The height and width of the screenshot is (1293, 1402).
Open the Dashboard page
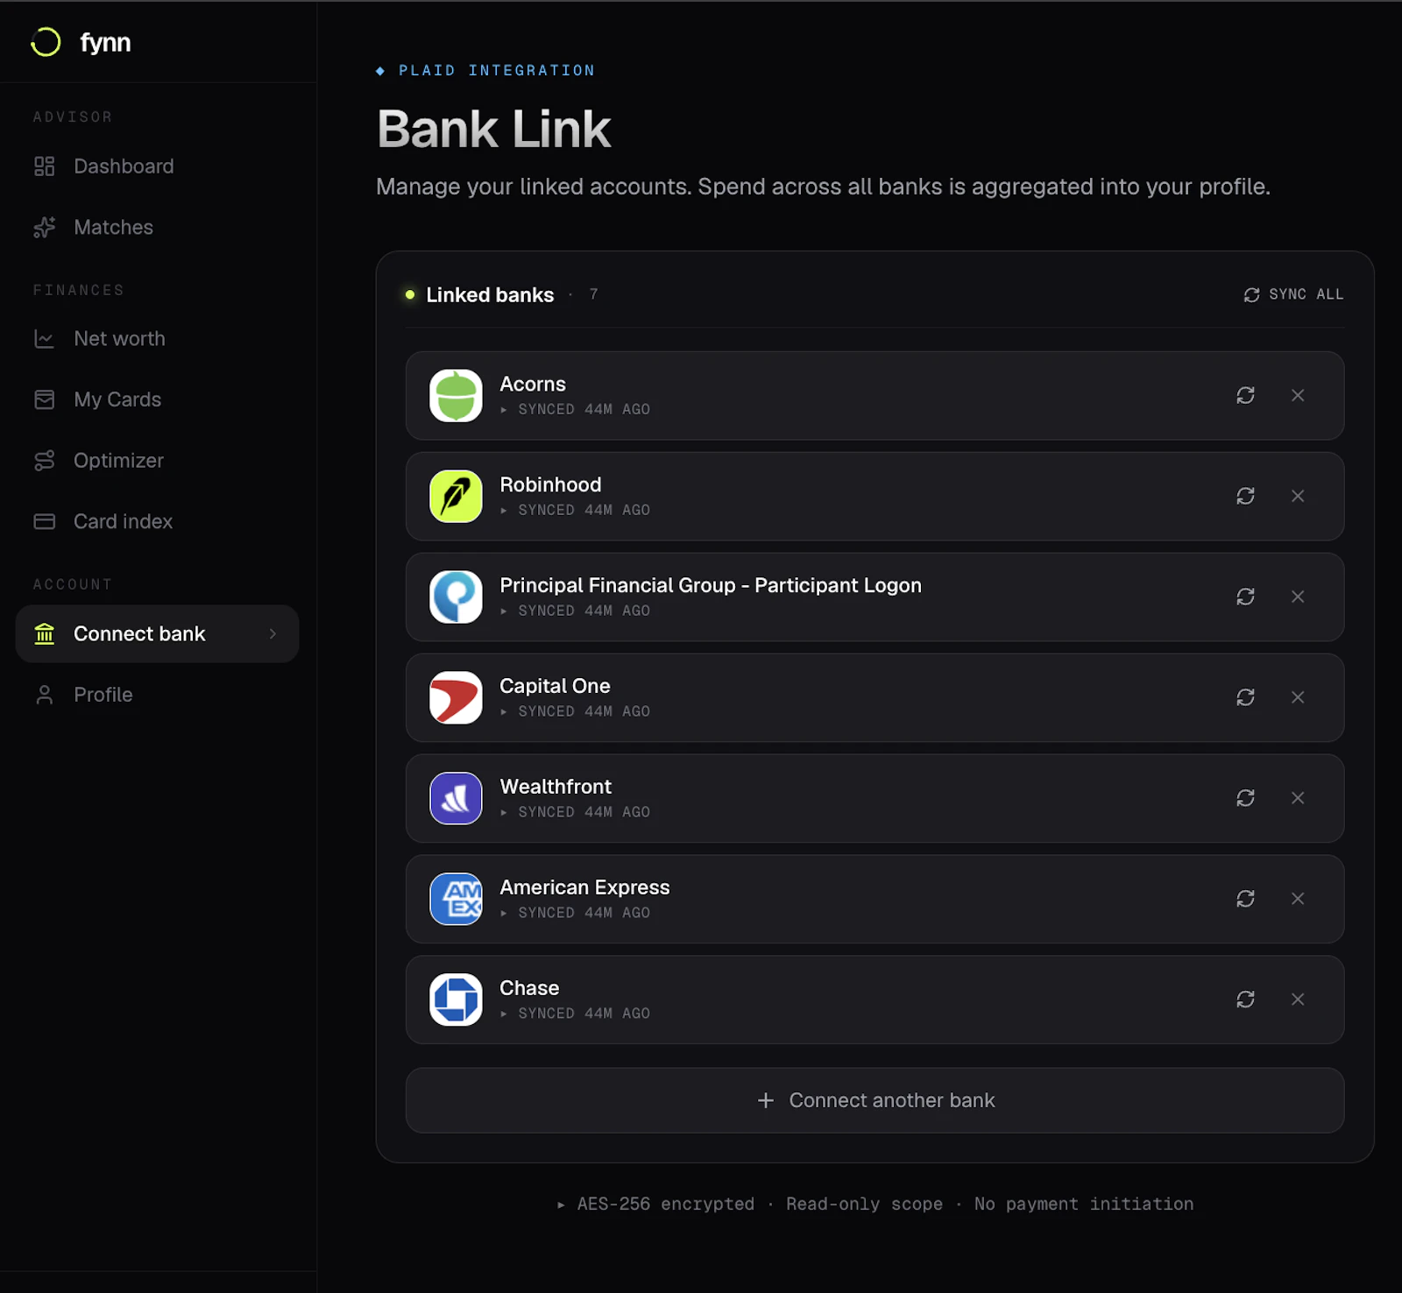(x=158, y=166)
